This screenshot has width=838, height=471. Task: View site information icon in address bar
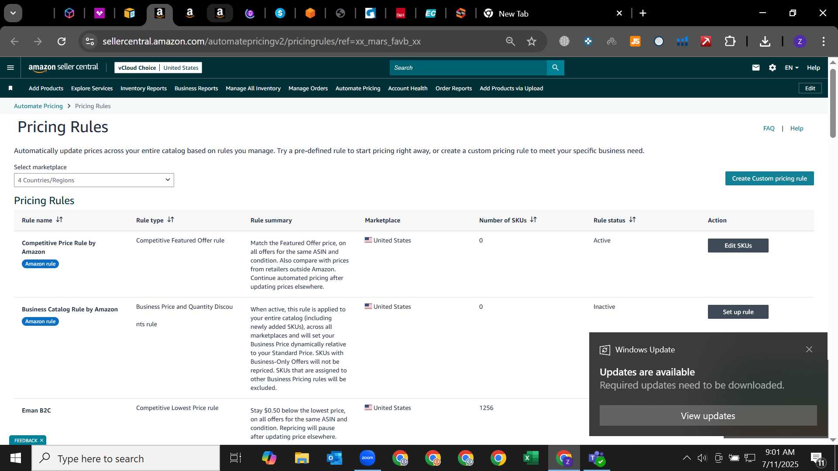[90, 41]
